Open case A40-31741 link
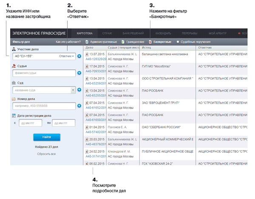This screenshot has width=255, height=199. coord(96,157)
